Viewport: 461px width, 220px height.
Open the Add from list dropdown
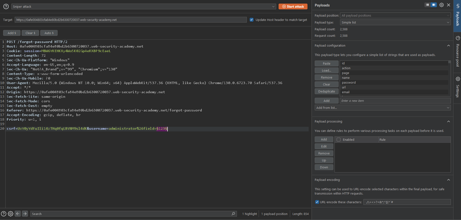point(383,108)
